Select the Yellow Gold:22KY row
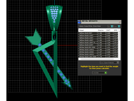Screen dimensions: 134x101 [x=98, y=45]
